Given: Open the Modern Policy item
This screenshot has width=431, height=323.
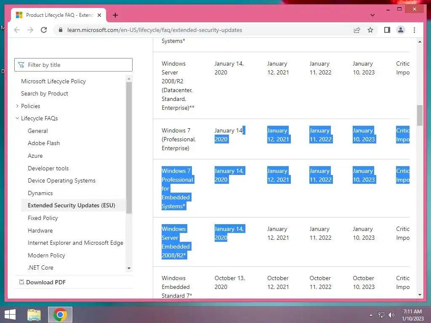Looking at the screenshot, I should [x=46, y=255].
